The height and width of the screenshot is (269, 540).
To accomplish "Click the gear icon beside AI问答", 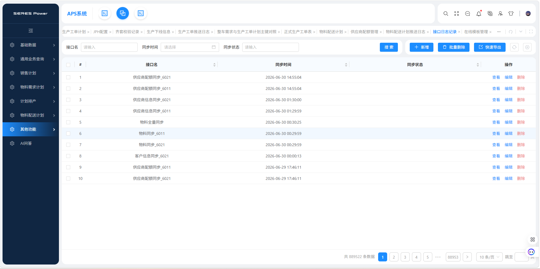I will [12, 143].
